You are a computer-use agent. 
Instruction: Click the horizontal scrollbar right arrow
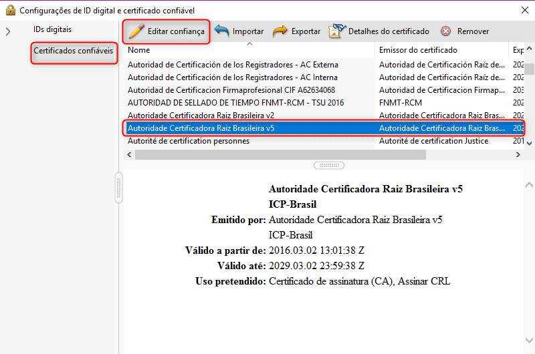pos(518,154)
